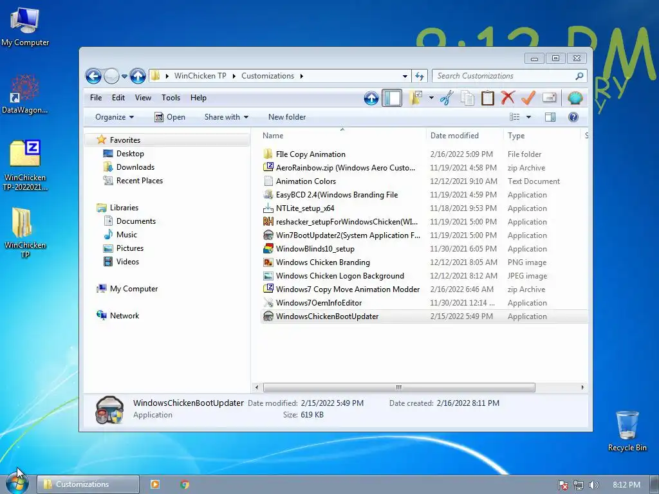Expand the arrow beside Folder Options icon
This screenshot has height=494, width=659.
tap(431, 98)
